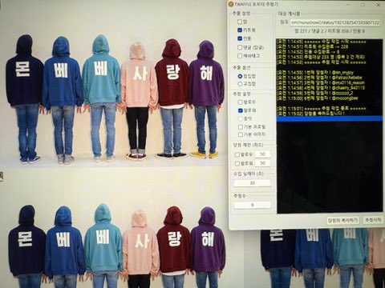Viewport: 385px width, 288px height.
Task: Uncheck 팔로워 checkbox under 추첨 설정
Action: point(240,110)
